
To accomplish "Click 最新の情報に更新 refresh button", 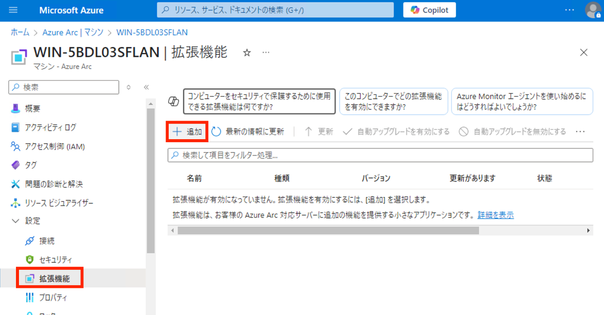I will [249, 132].
